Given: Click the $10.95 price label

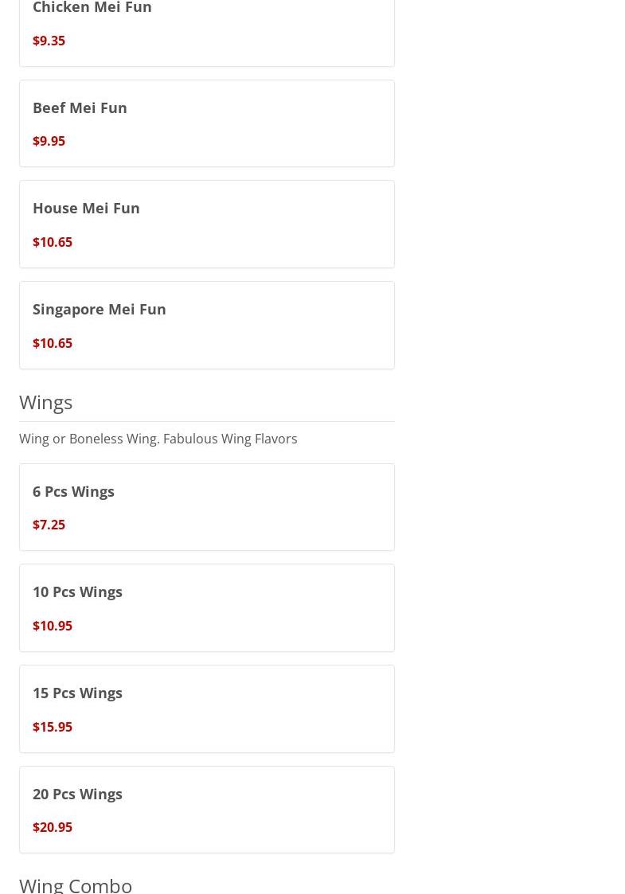Looking at the screenshot, I should (x=53, y=626).
